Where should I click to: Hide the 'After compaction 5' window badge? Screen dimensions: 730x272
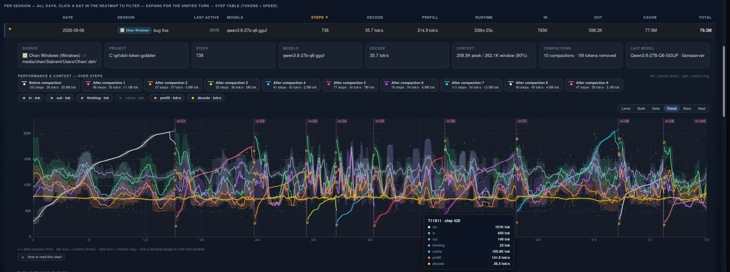[x=350, y=85]
